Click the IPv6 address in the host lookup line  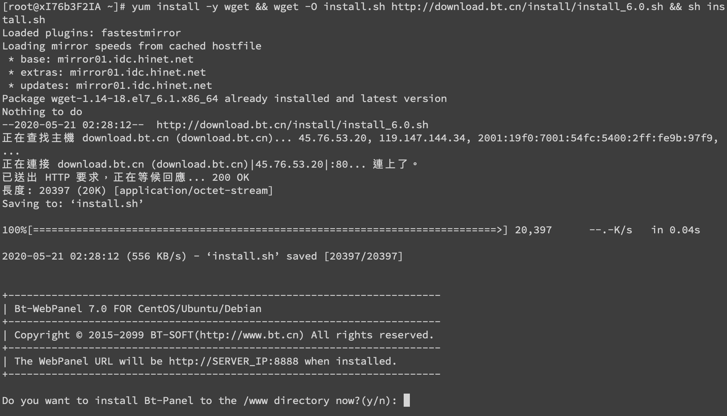pyautogui.click(x=595, y=138)
